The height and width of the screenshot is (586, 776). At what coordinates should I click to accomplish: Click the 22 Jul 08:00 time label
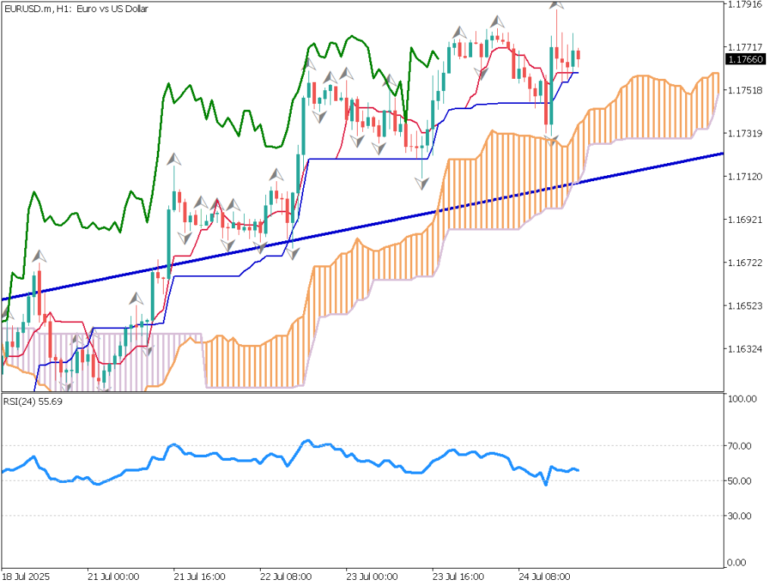[285, 577]
